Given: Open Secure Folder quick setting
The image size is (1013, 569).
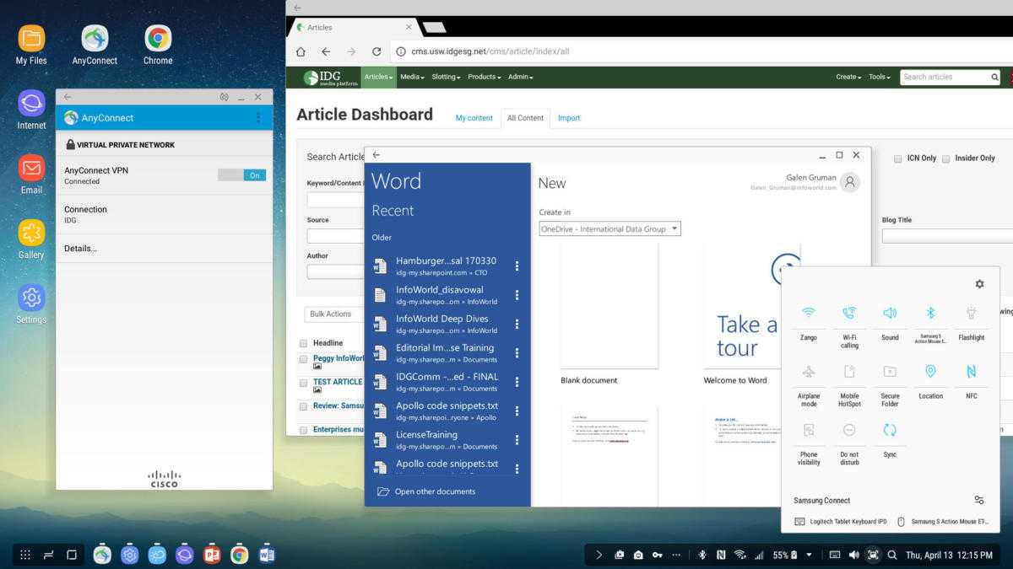Looking at the screenshot, I should point(890,372).
